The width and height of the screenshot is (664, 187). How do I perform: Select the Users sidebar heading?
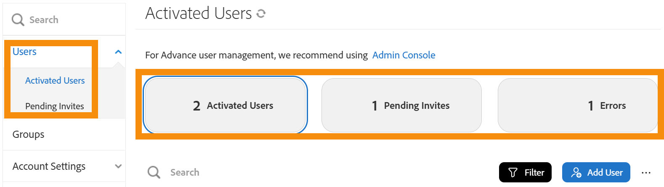coord(24,52)
